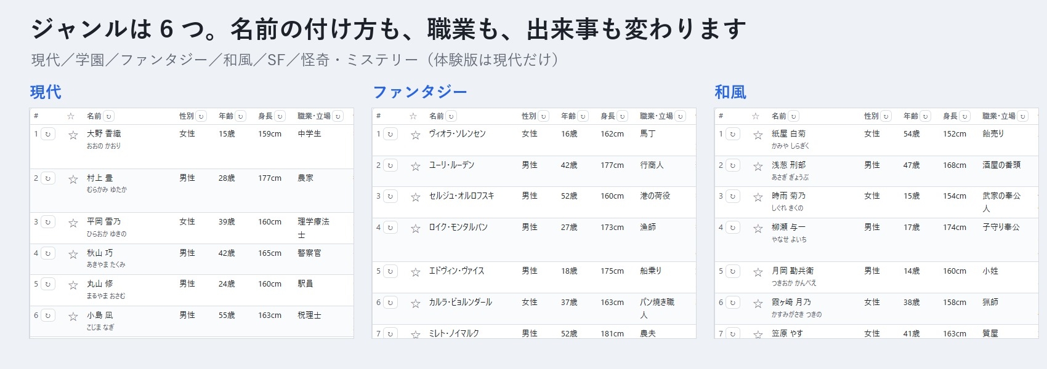Select the 現代 genre heading
This screenshot has width=1047, height=369.
[46, 92]
